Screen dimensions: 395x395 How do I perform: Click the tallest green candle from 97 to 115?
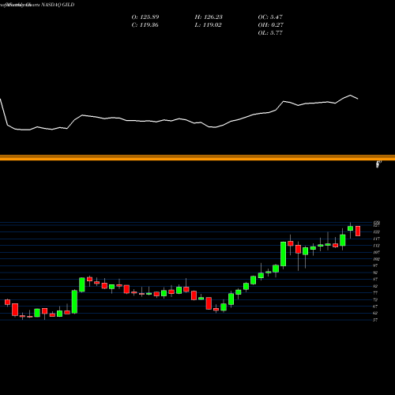pyautogui.click(x=284, y=254)
